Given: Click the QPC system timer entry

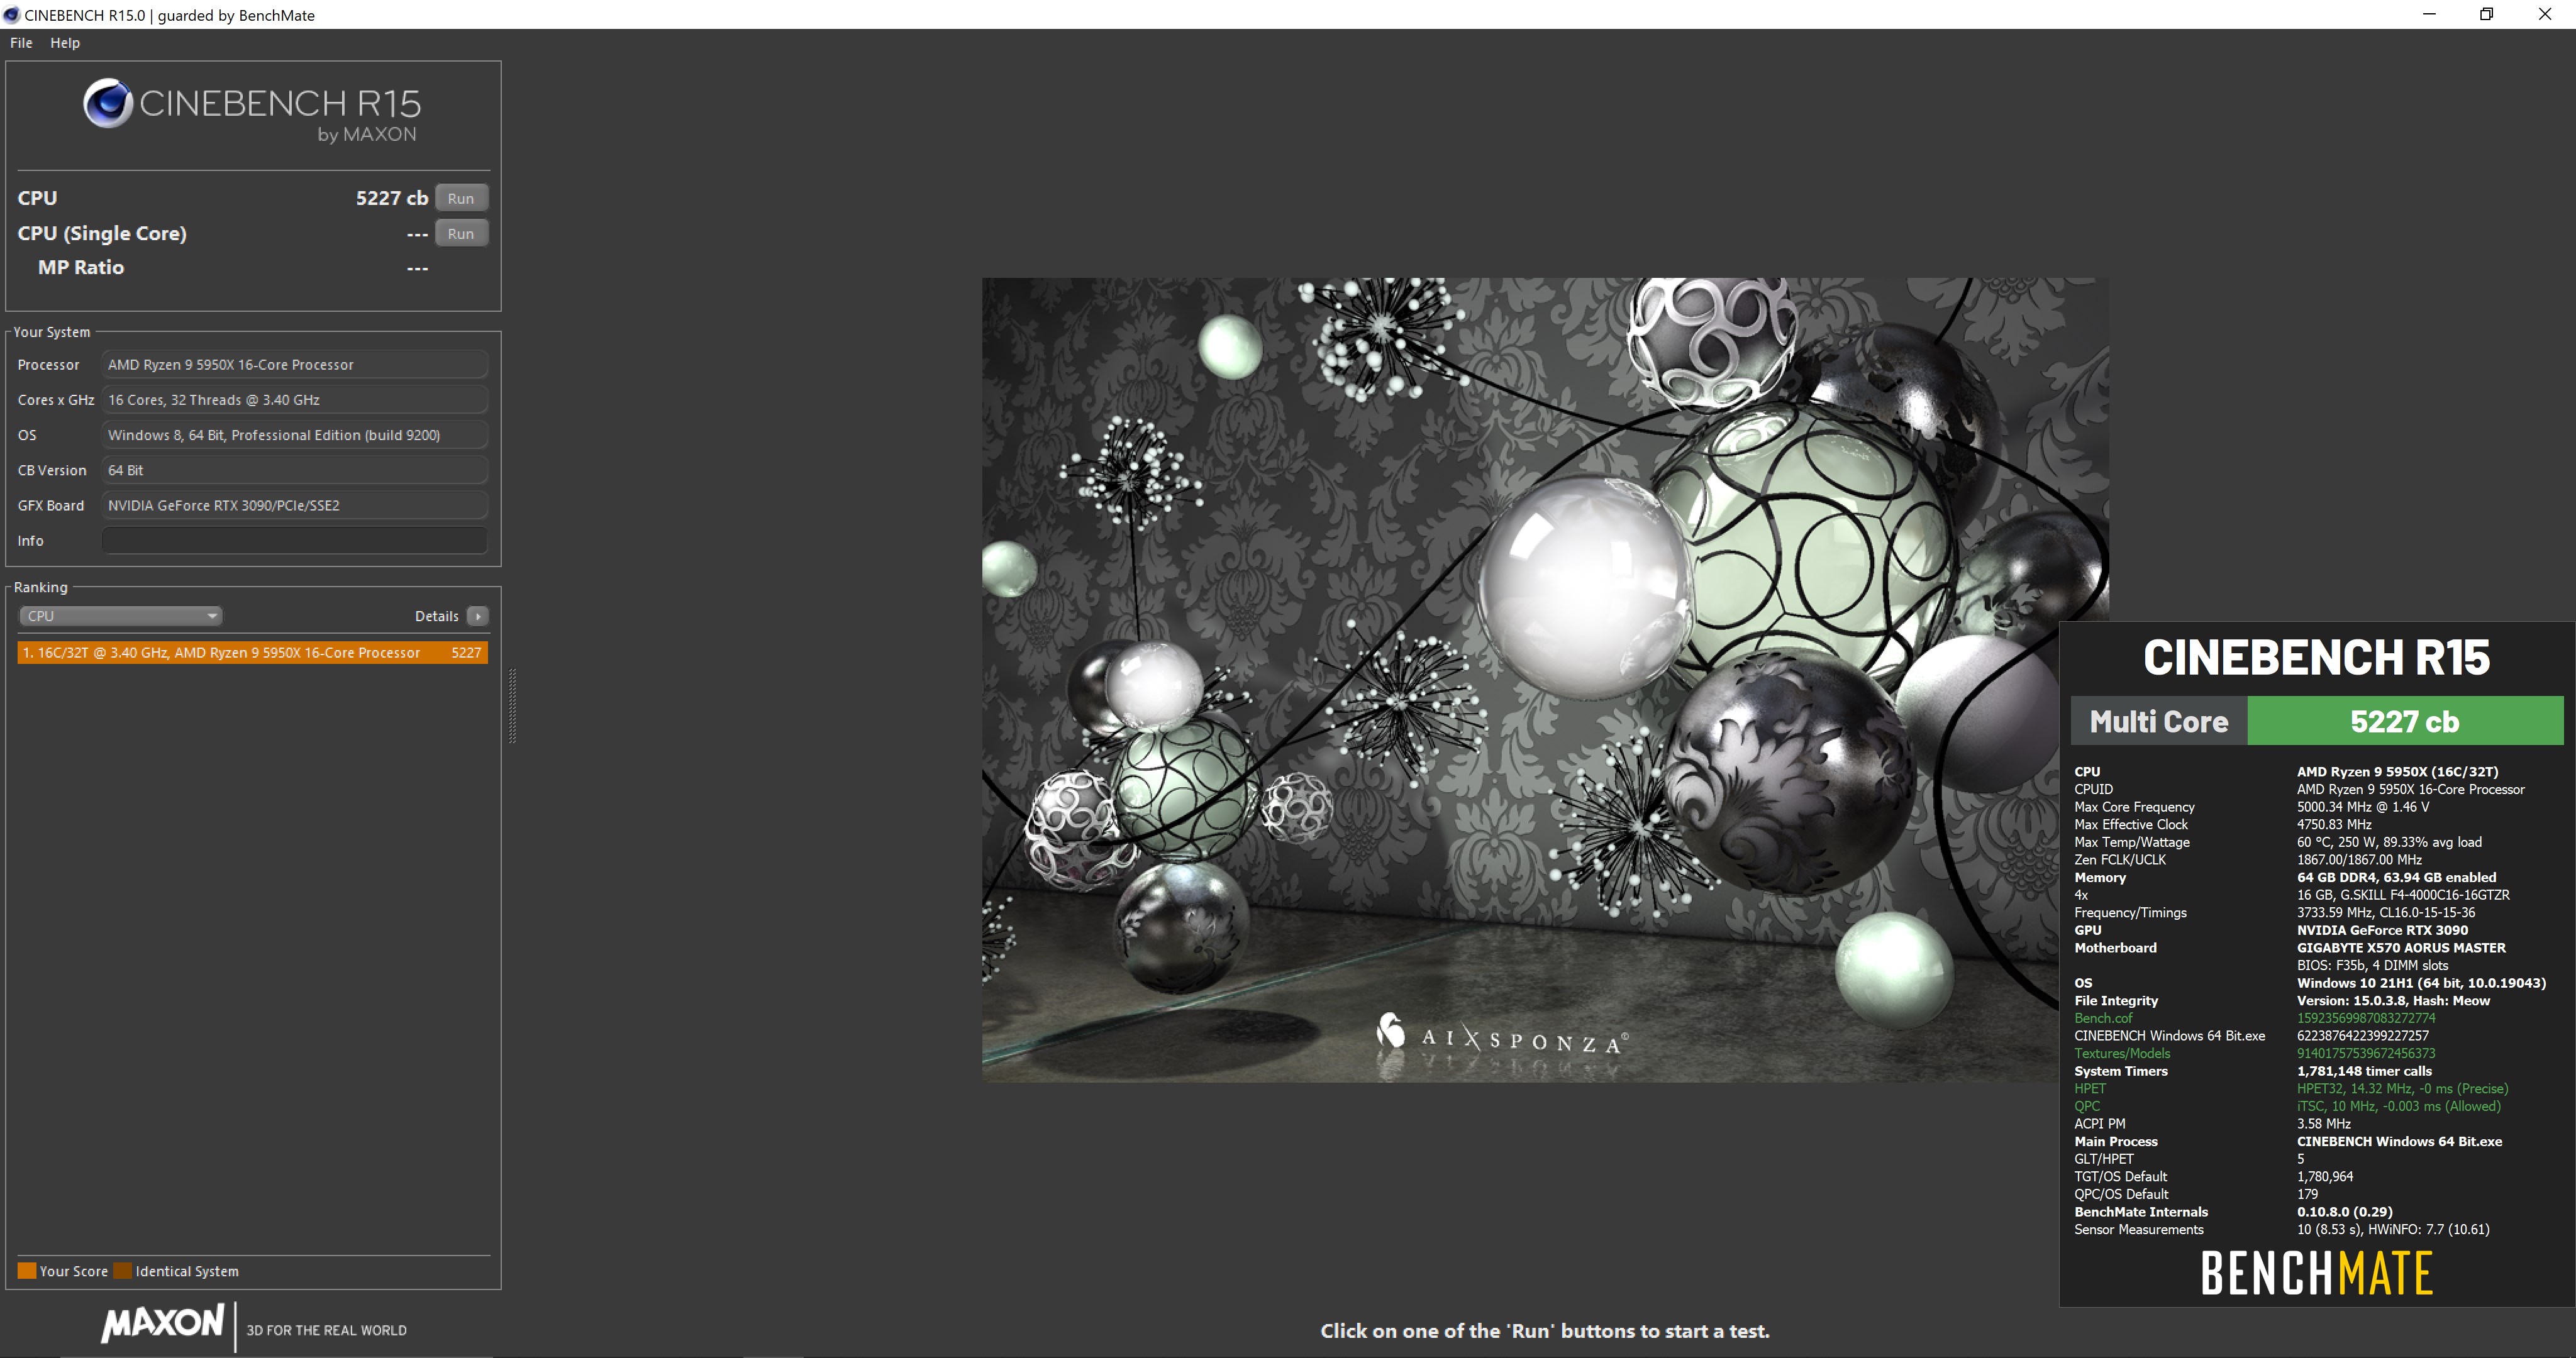Looking at the screenshot, I should click(x=2087, y=1106).
